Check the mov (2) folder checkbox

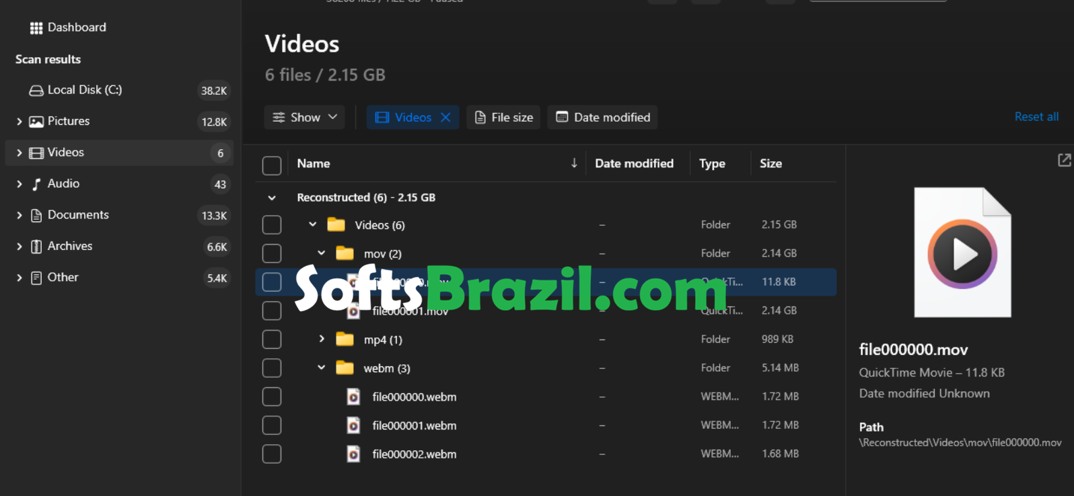pyautogui.click(x=272, y=253)
